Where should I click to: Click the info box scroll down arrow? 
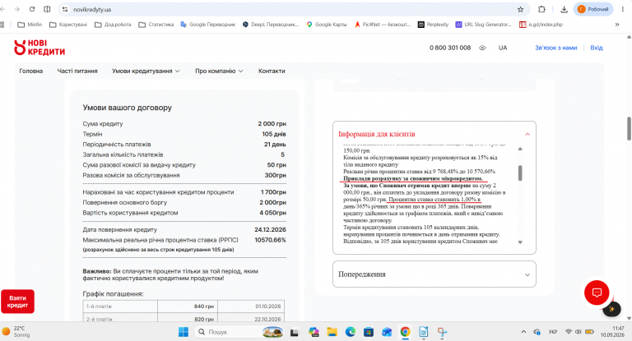[x=520, y=242]
